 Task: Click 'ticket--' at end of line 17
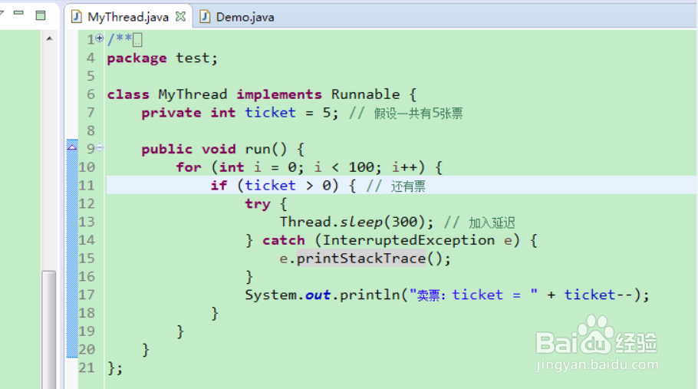pos(599,295)
